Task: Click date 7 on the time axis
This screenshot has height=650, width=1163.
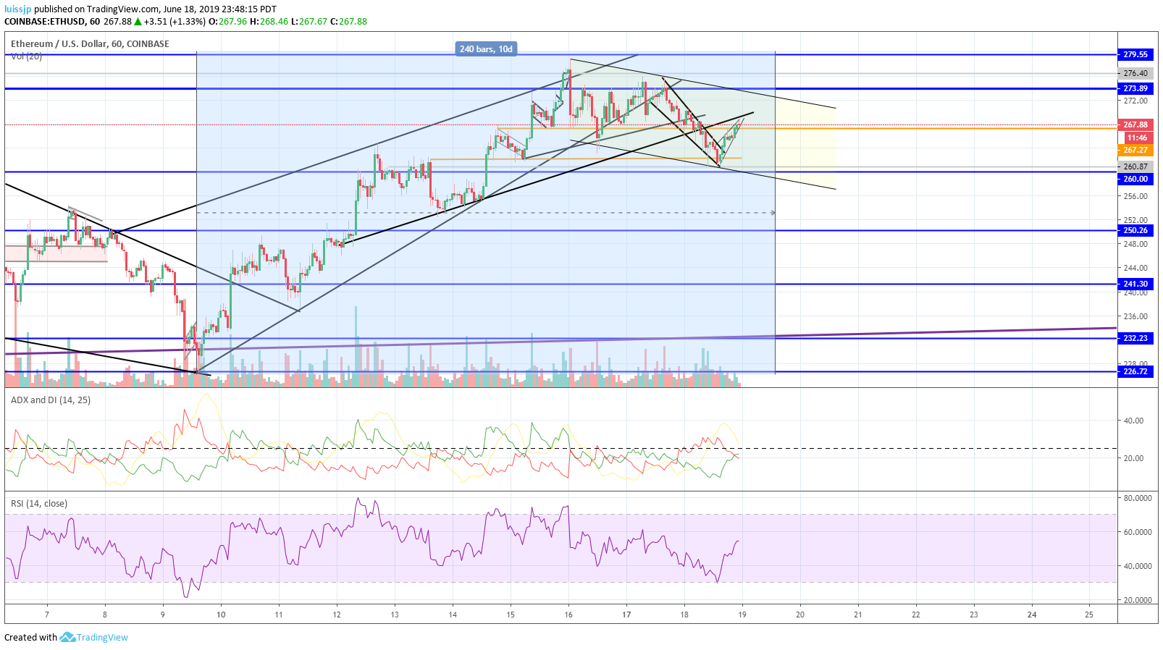Action: point(47,615)
